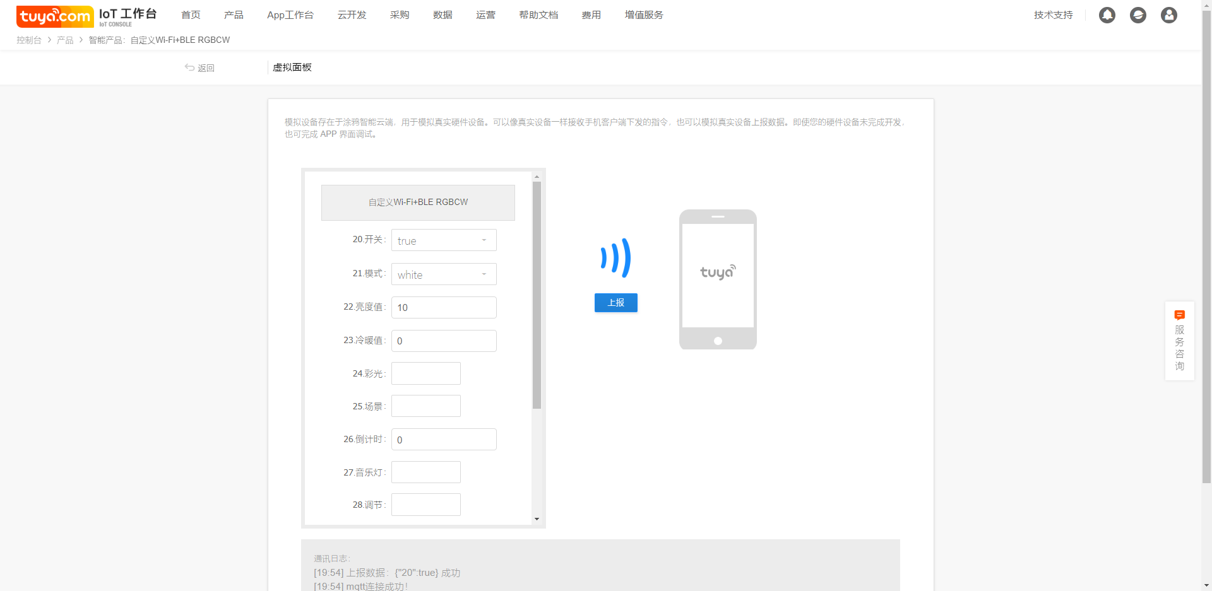Open the 技术支持 link
Viewport: 1212px width, 591px height.
pyautogui.click(x=1053, y=15)
